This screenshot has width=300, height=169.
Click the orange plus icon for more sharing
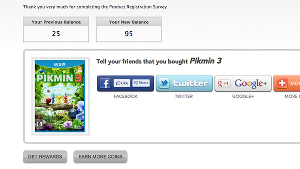point(282,83)
